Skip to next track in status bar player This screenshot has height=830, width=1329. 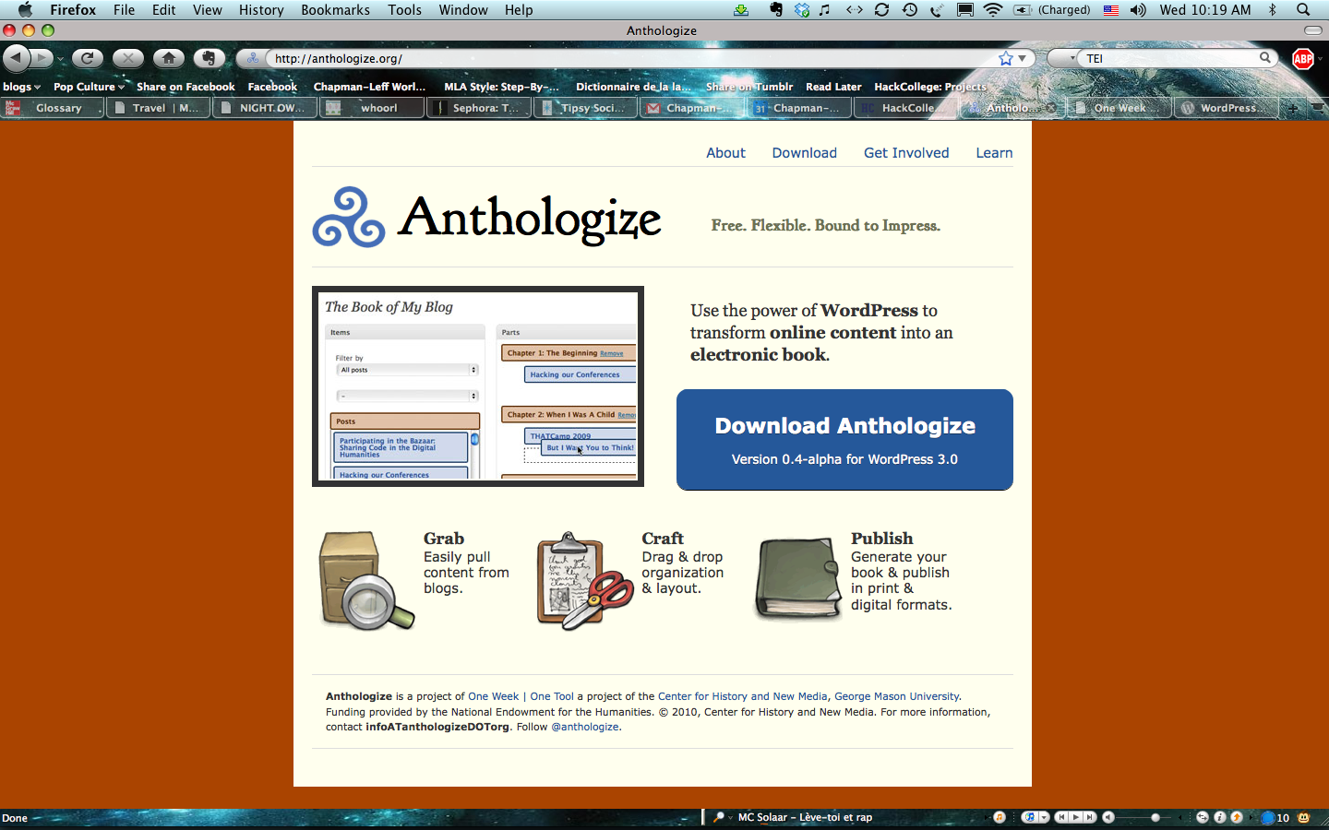tap(1090, 817)
